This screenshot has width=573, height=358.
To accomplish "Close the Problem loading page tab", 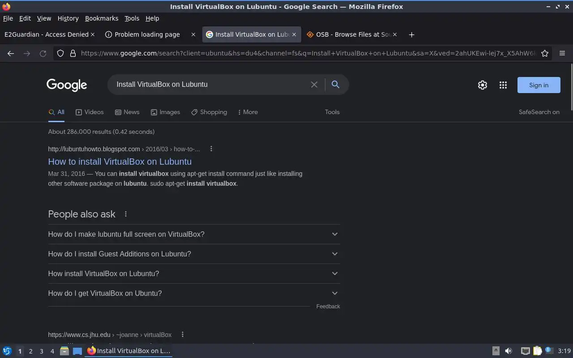I will pos(193,34).
